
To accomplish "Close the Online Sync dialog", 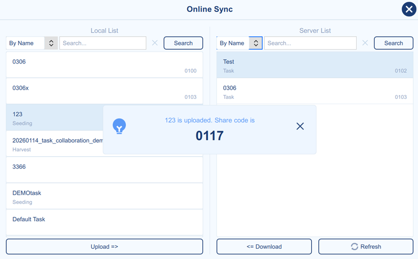I will 409,9.
